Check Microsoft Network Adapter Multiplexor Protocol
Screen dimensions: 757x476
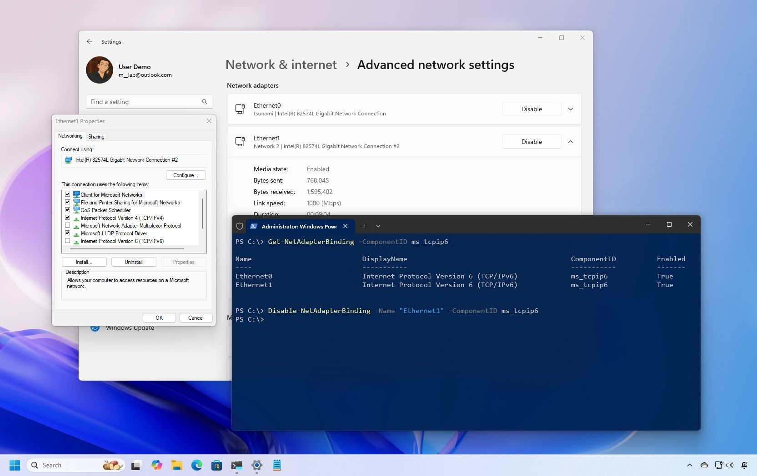pos(67,225)
